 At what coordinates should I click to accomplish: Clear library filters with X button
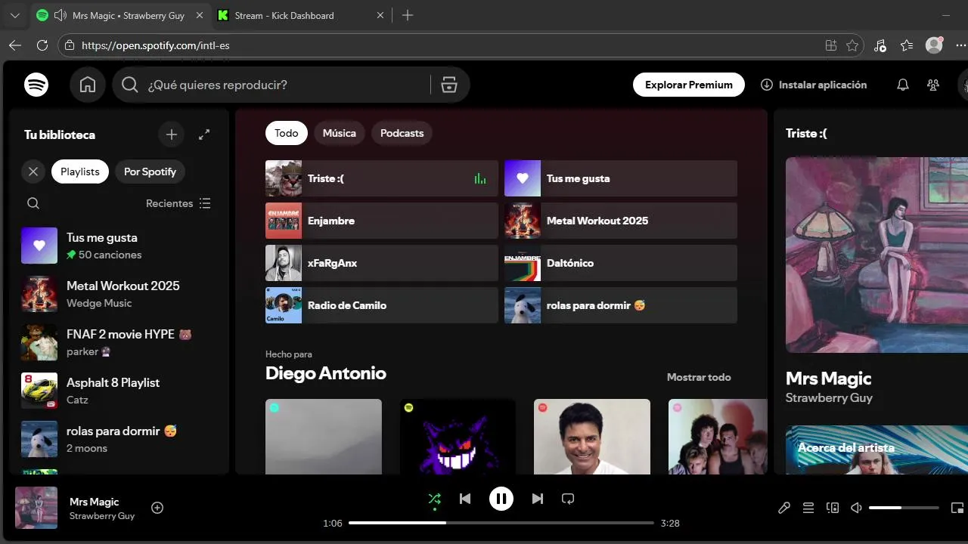(x=33, y=172)
